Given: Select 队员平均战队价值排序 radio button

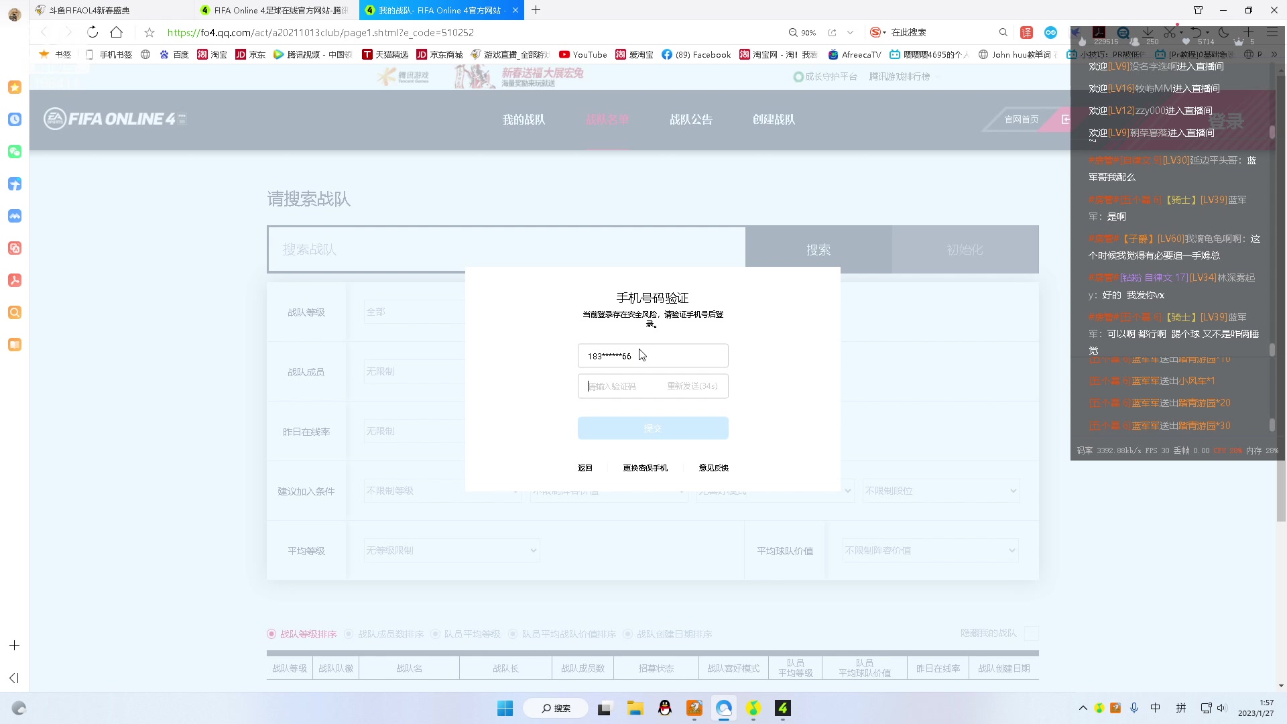Looking at the screenshot, I should click(x=513, y=633).
